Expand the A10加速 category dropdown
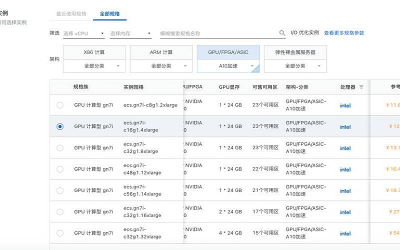Viewport: 400px width, 250px height. 228,66
